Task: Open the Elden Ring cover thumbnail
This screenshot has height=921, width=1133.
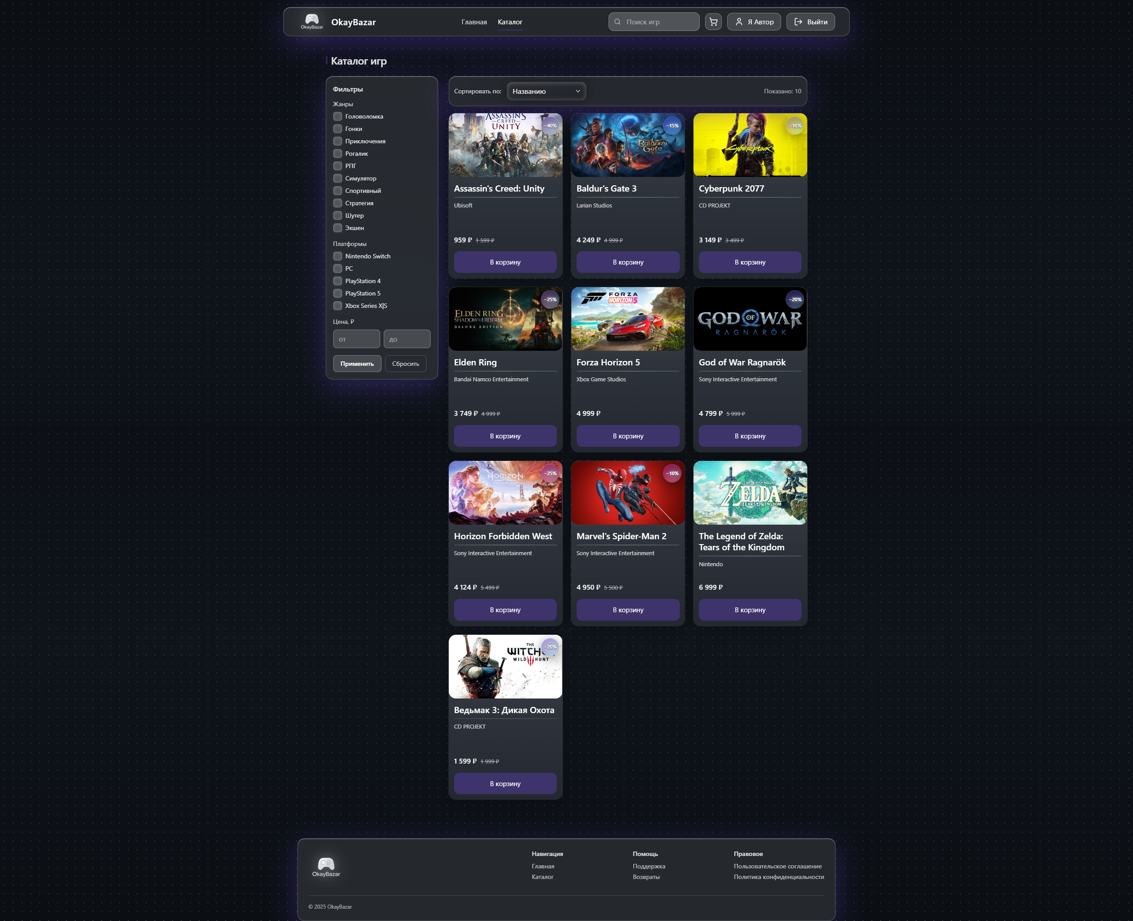Action: pos(505,319)
